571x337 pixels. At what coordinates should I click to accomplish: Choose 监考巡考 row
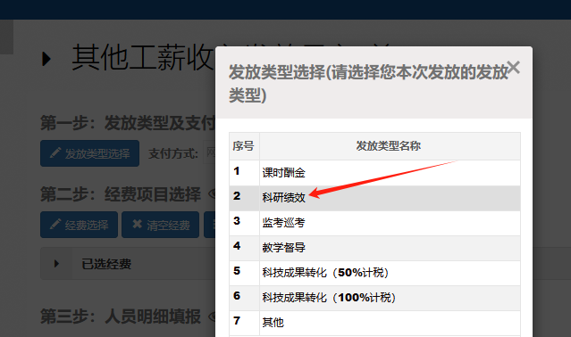coord(374,223)
